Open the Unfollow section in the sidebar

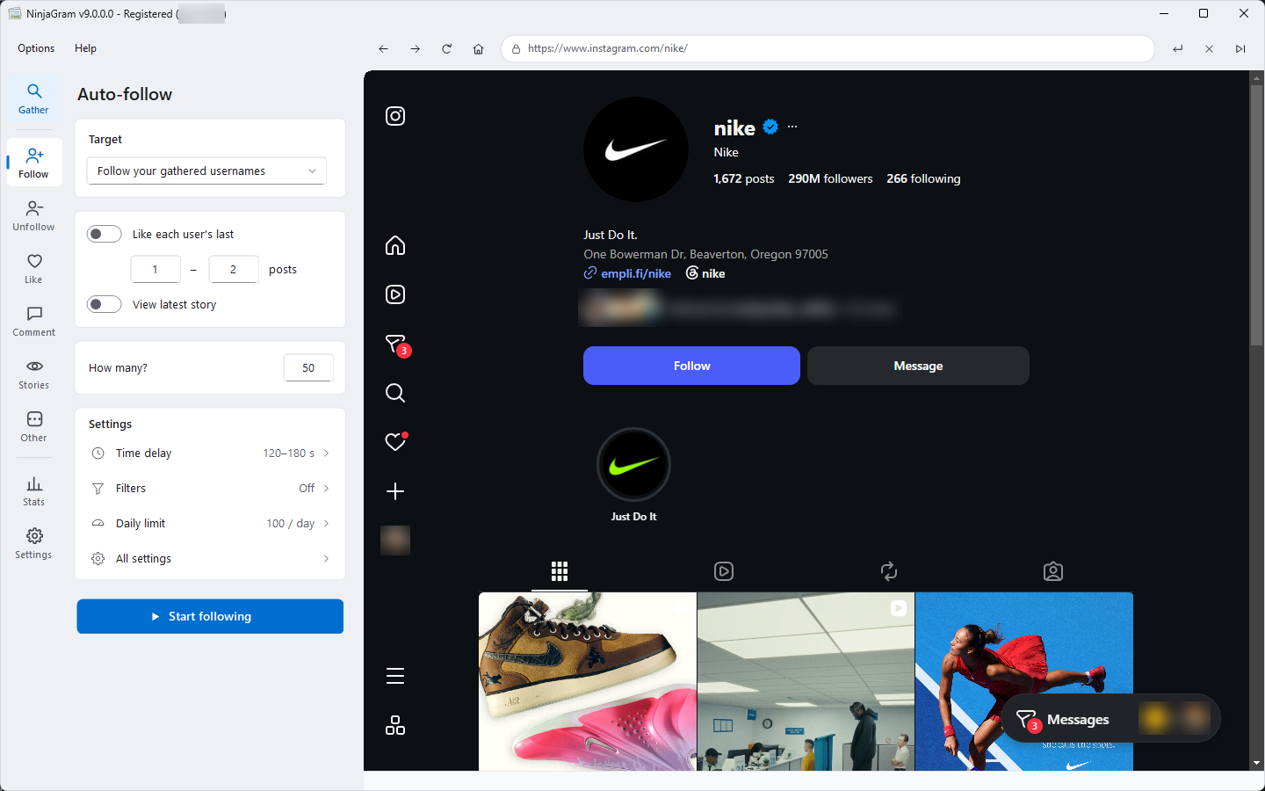point(33,216)
